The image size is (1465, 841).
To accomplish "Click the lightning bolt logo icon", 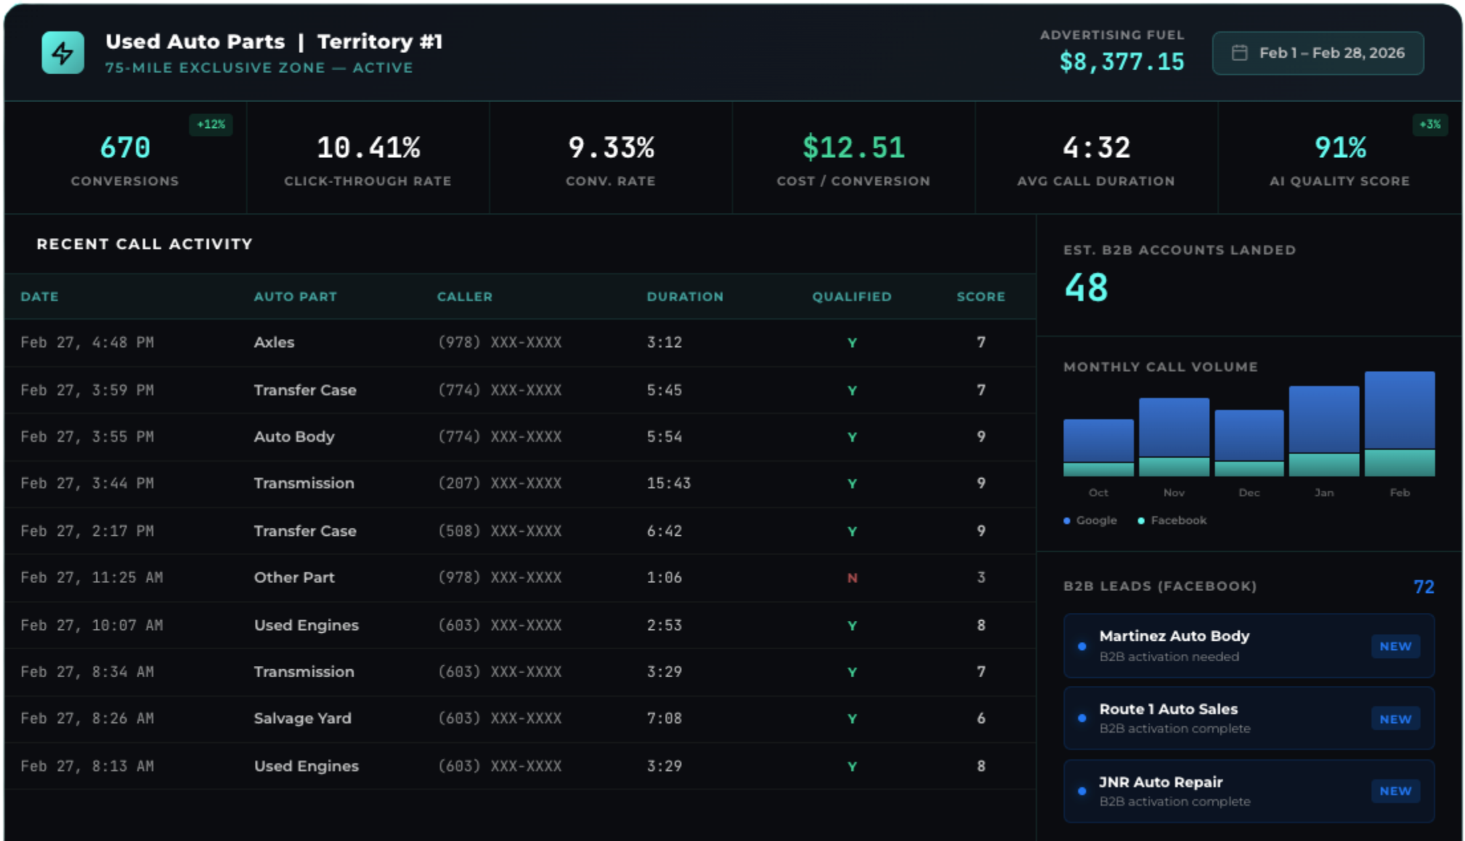I will click(x=62, y=52).
